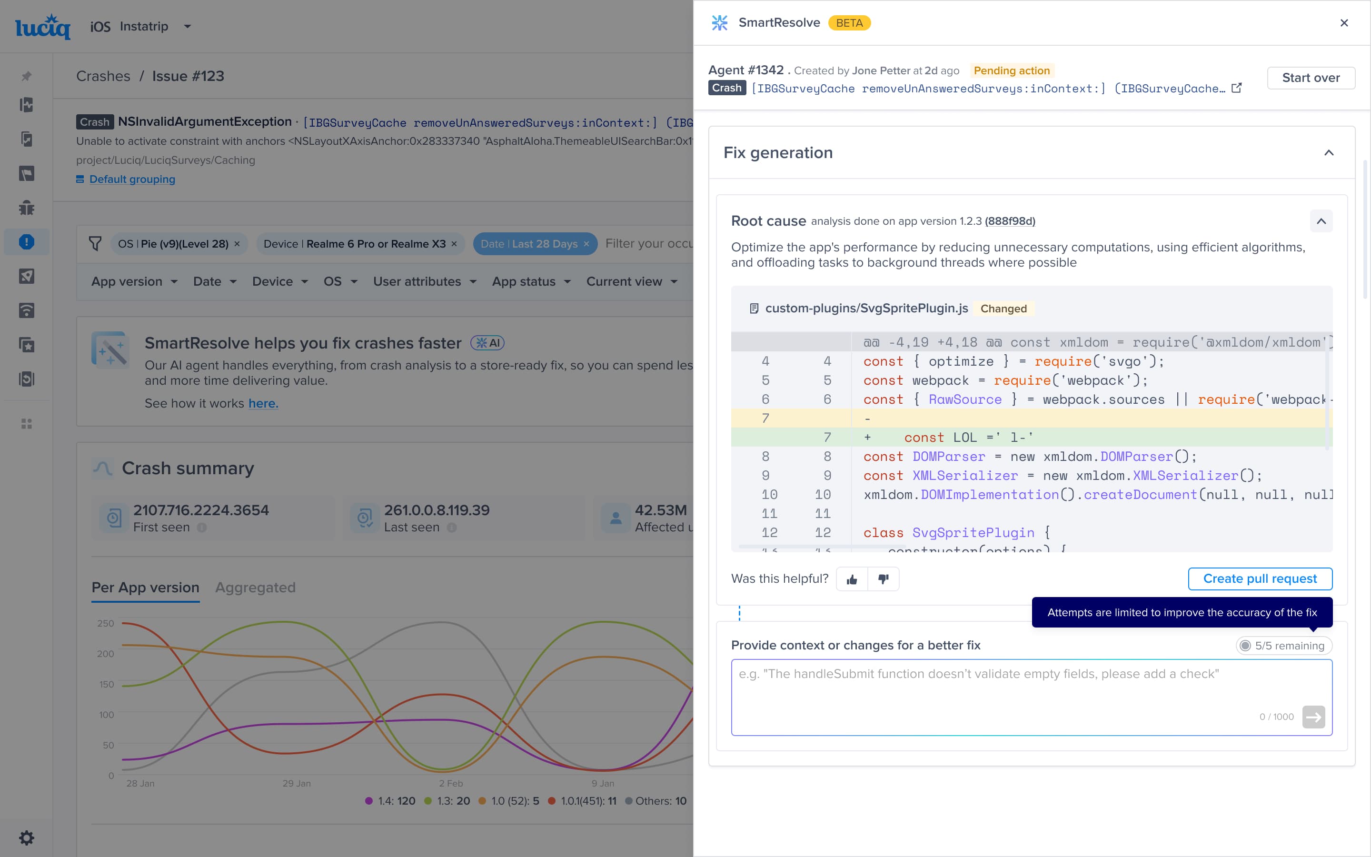
Task: Click the Issue #123 breadcrumb text
Action: point(188,76)
